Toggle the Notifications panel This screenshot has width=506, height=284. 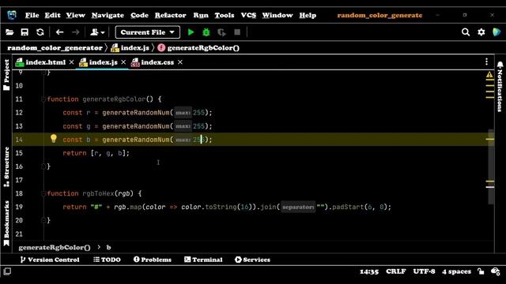(x=500, y=87)
